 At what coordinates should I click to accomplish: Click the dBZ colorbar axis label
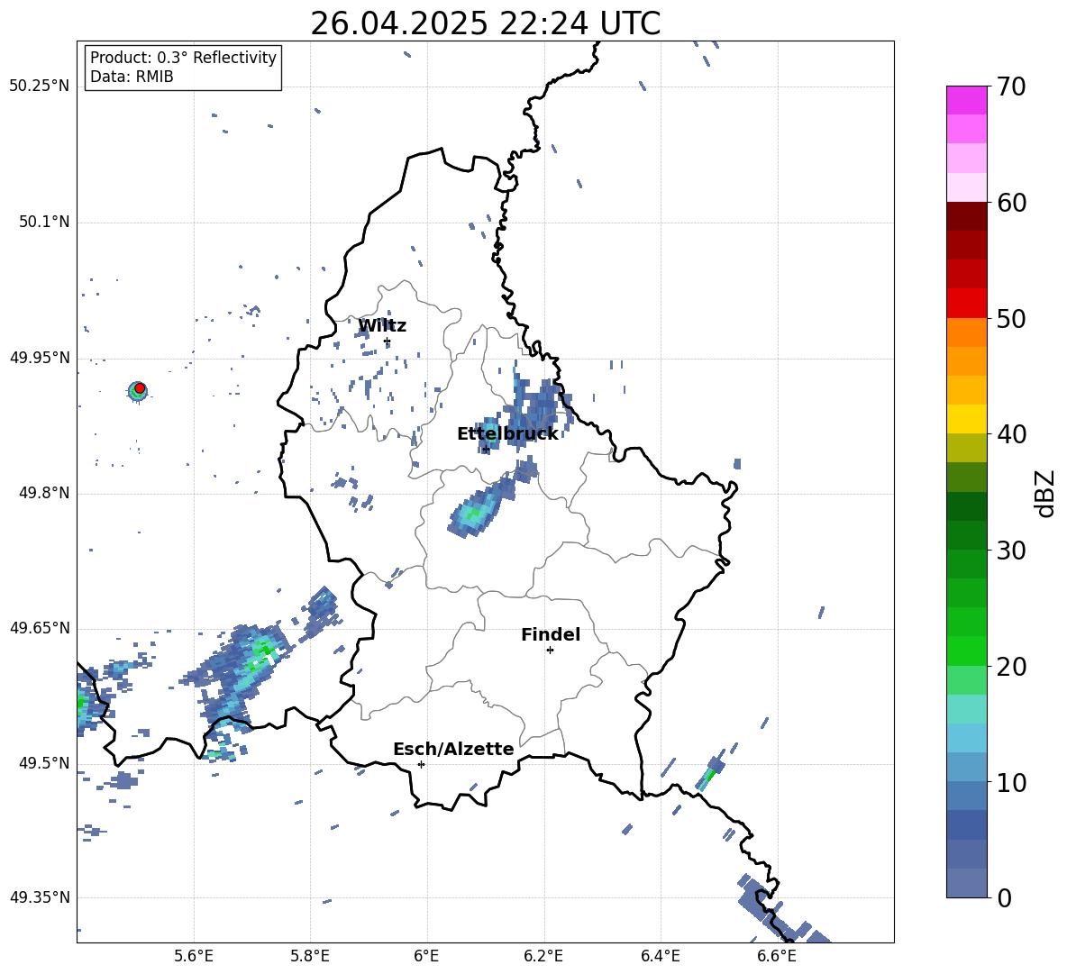[1046, 494]
